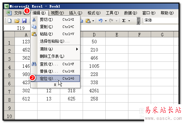Select row 4 header

[x=9, y=66]
